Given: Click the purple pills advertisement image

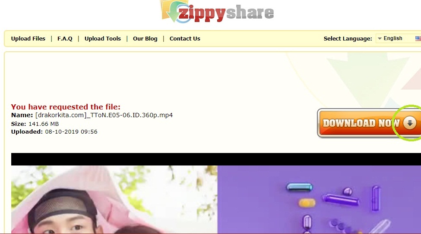Looking at the screenshot, I should coord(319,200).
